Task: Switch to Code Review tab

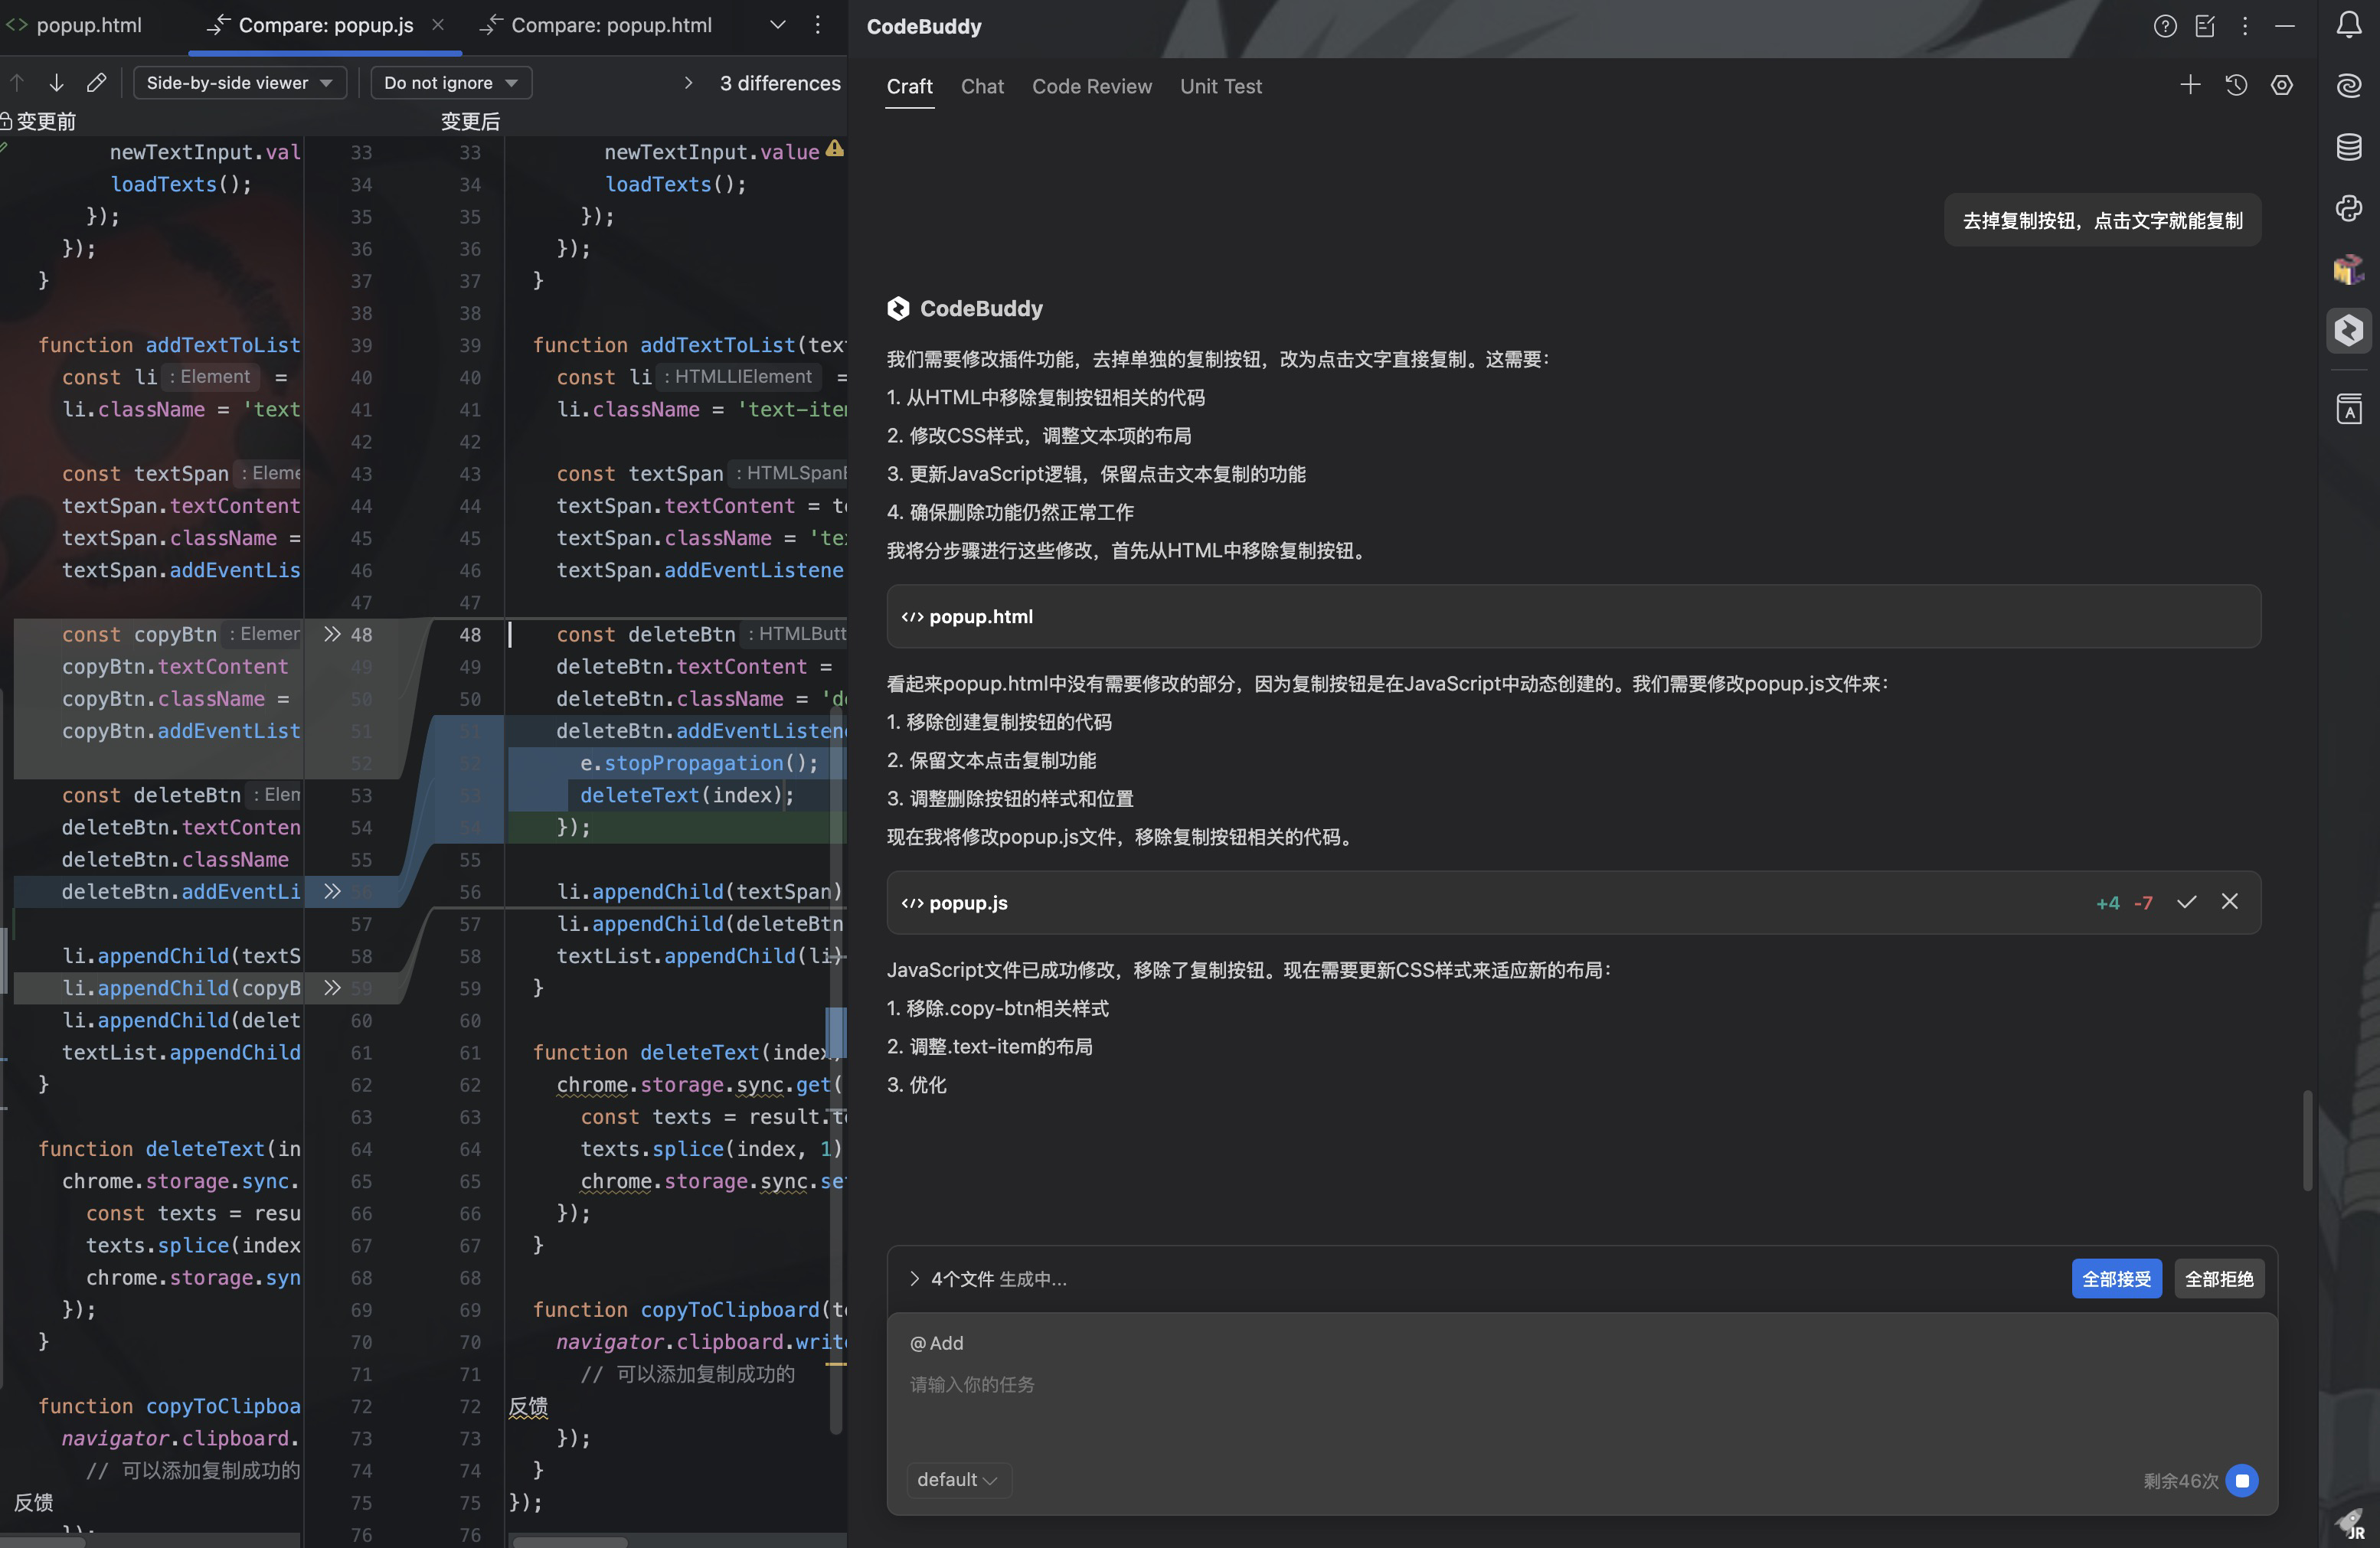Action: pyautogui.click(x=1091, y=87)
